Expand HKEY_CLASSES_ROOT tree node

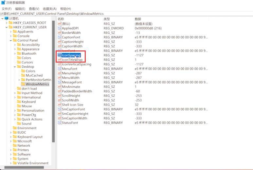point(7,23)
